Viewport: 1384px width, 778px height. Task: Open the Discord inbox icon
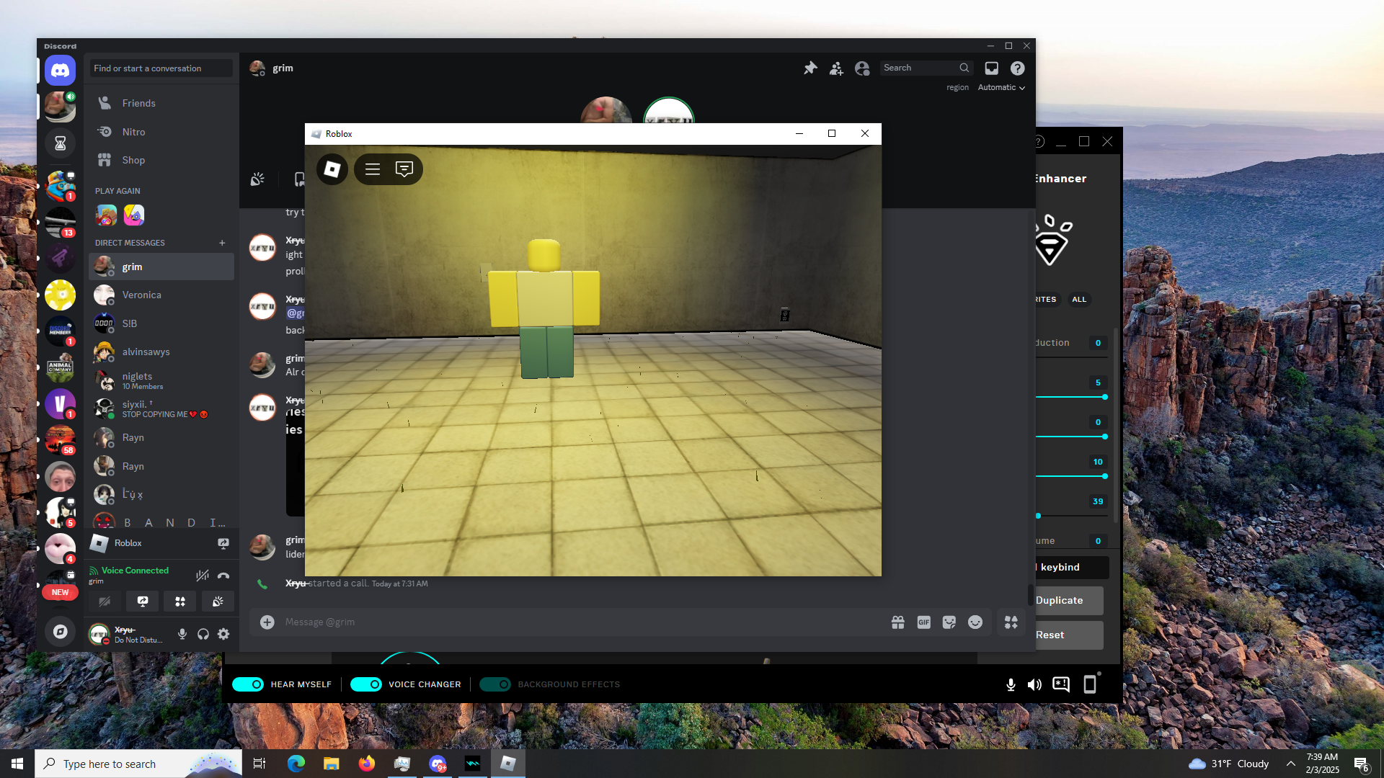992,68
